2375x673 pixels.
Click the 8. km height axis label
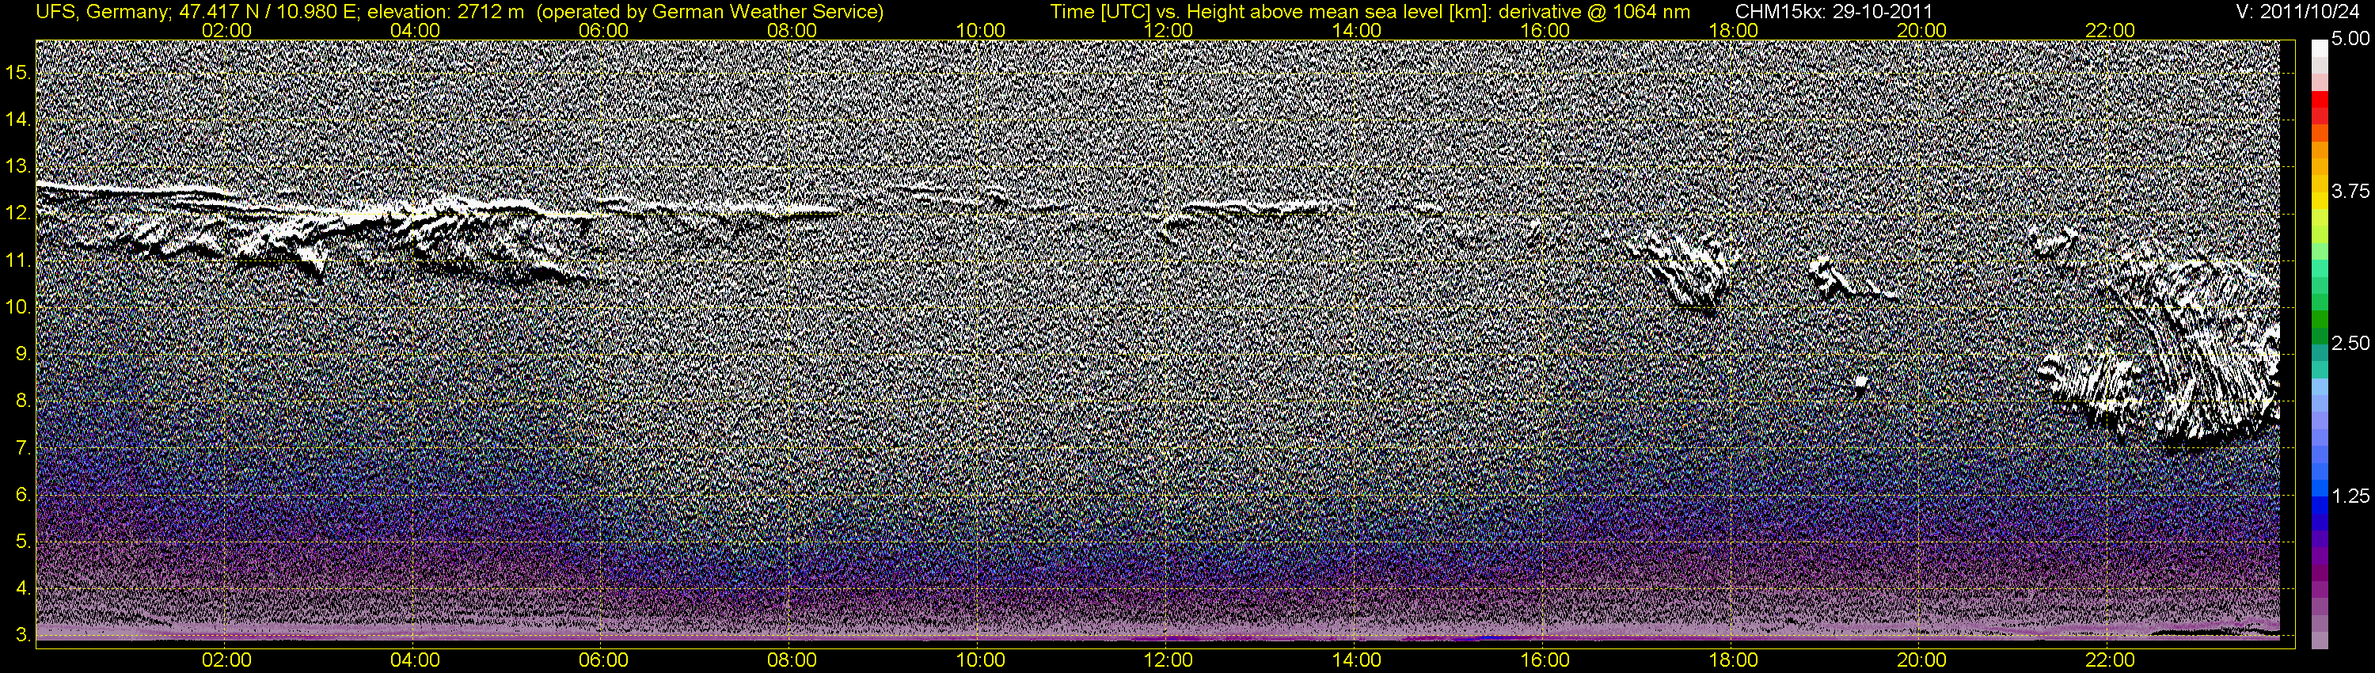click(22, 401)
